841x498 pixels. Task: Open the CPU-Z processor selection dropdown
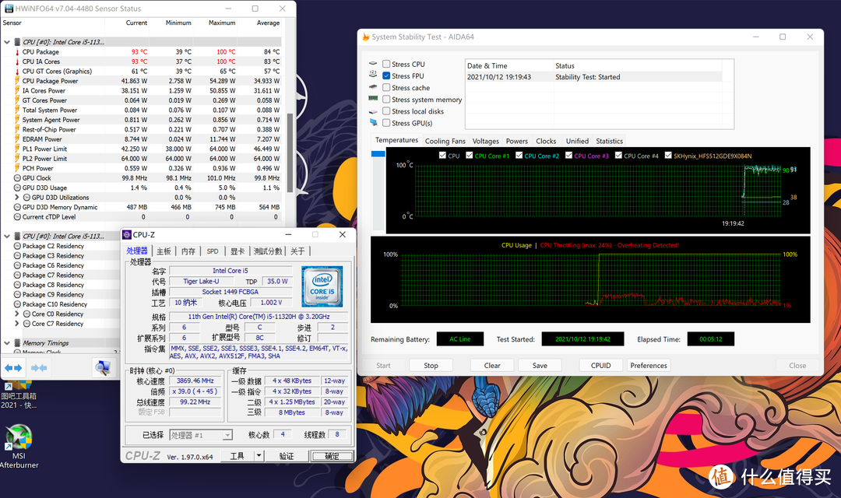pos(227,435)
